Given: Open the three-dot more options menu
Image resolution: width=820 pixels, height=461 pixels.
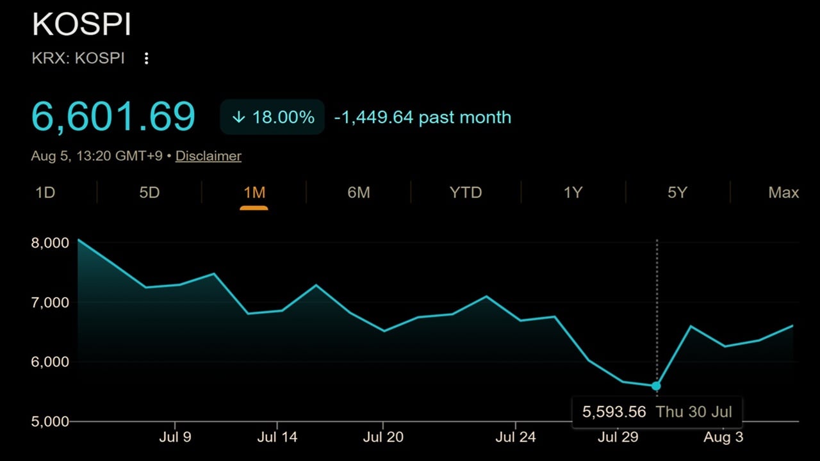Looking at the screenshot, I should coord(146,58).
